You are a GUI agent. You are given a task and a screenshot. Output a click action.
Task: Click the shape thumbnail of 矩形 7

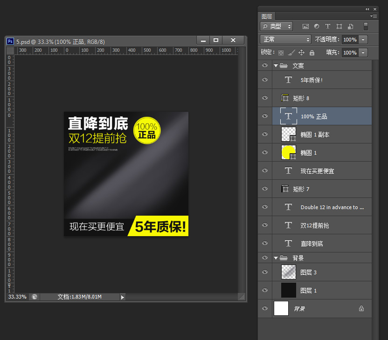pyautogui.click(x=285, y=189)
